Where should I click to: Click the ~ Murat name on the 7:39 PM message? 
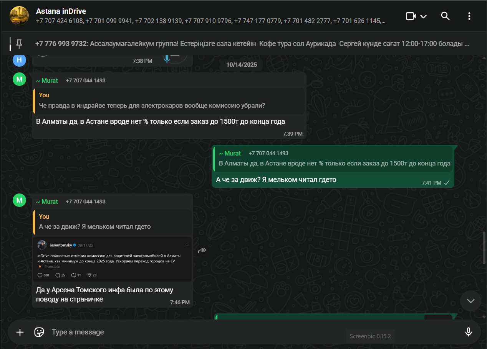(47, 80)
